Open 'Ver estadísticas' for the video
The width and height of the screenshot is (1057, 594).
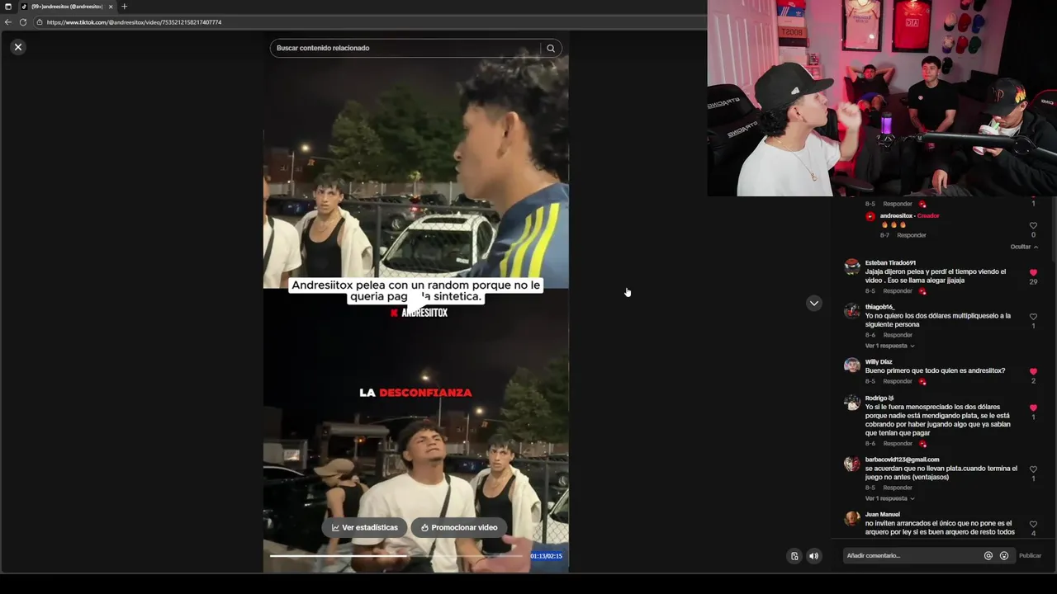365,527
